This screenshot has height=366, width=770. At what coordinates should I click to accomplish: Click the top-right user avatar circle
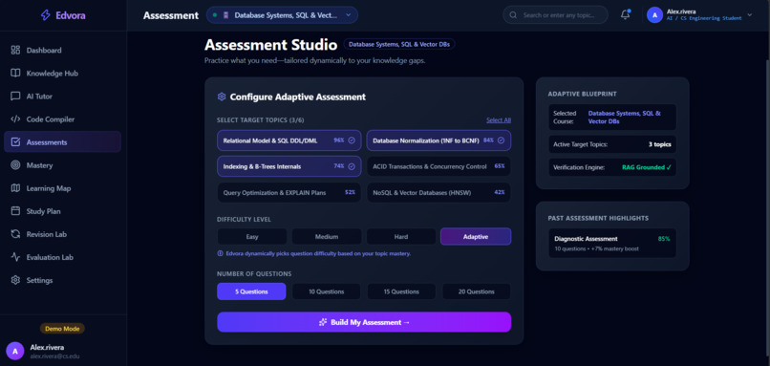(654, 15)
